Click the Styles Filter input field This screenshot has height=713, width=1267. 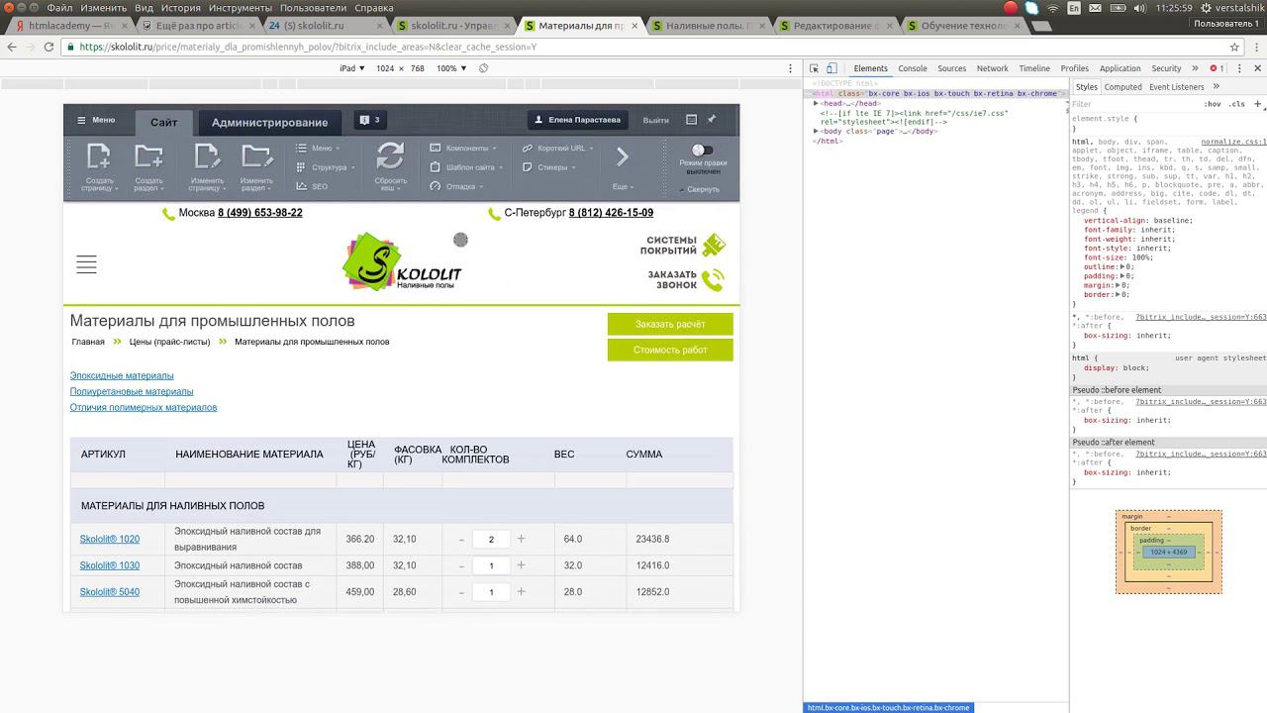pos(1133,104)
